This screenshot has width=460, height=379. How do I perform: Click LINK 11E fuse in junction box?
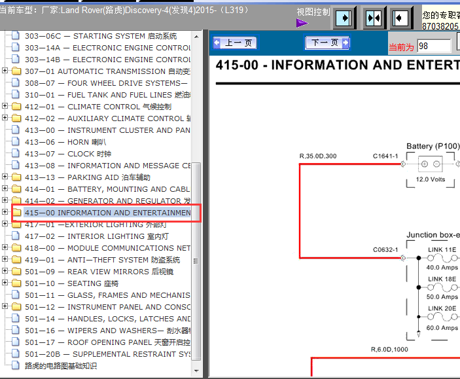pyautogui.click(x=442, y=259)
